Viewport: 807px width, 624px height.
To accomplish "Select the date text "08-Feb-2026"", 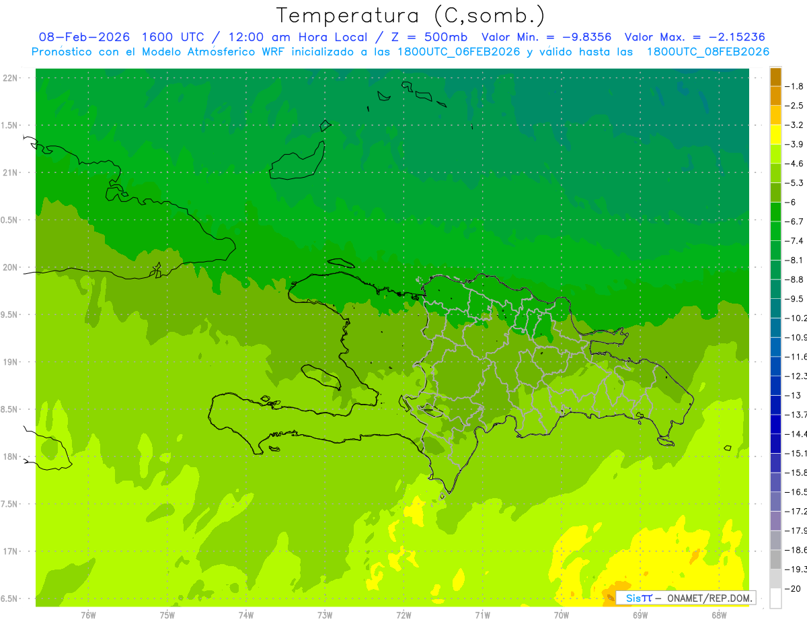I will click(85, 37).
